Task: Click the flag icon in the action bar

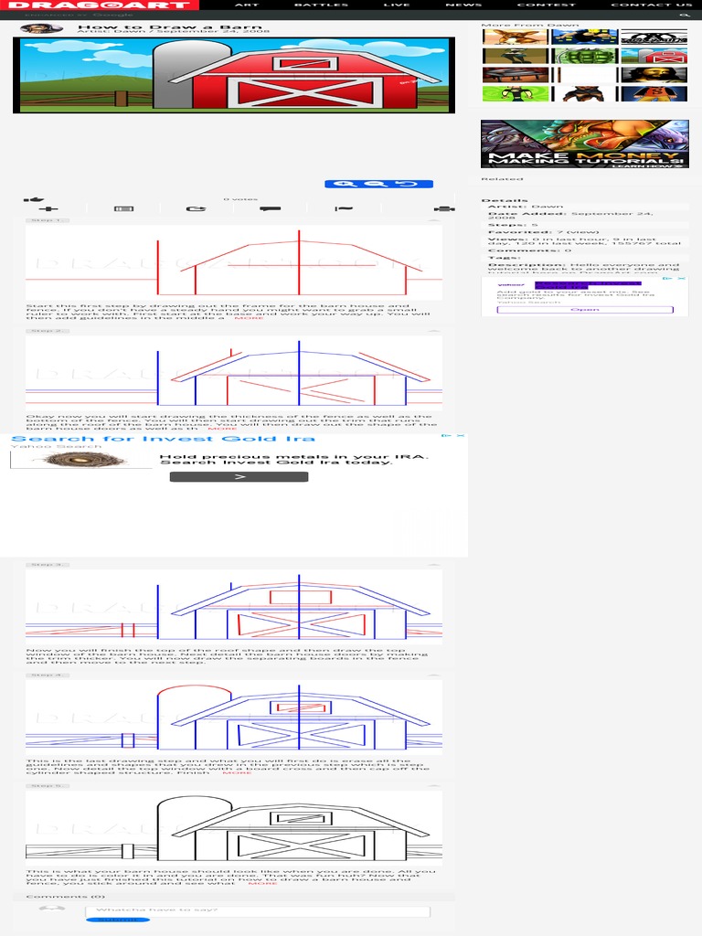Action: (x=344, y=209)
